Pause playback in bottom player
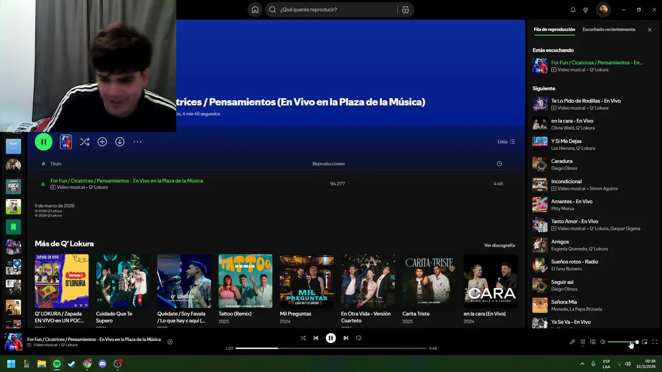This screenshot has width=662, height=372. click(330, 338)
